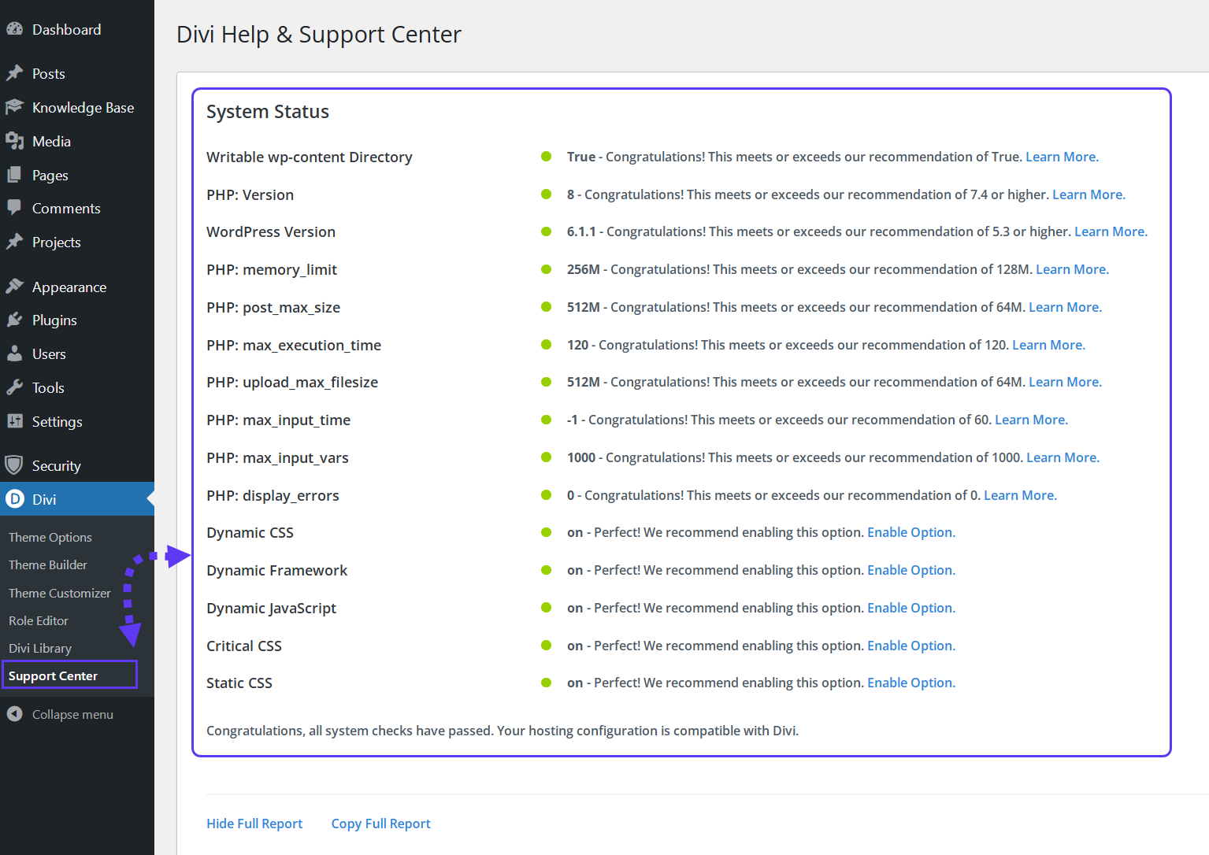Click Learn More for PHP Version

click(x=1088, y=194)
